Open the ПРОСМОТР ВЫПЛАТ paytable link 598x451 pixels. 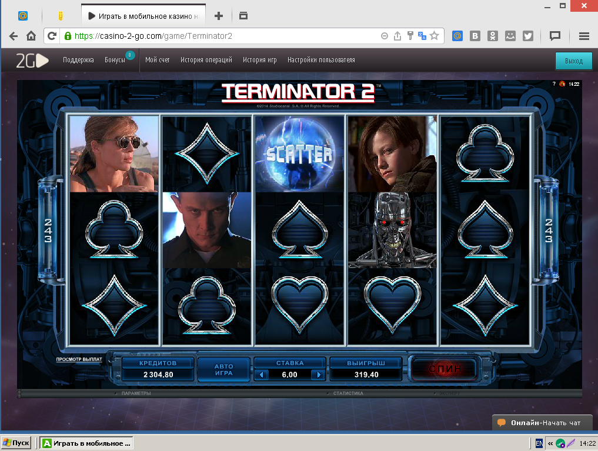point(79,359)
